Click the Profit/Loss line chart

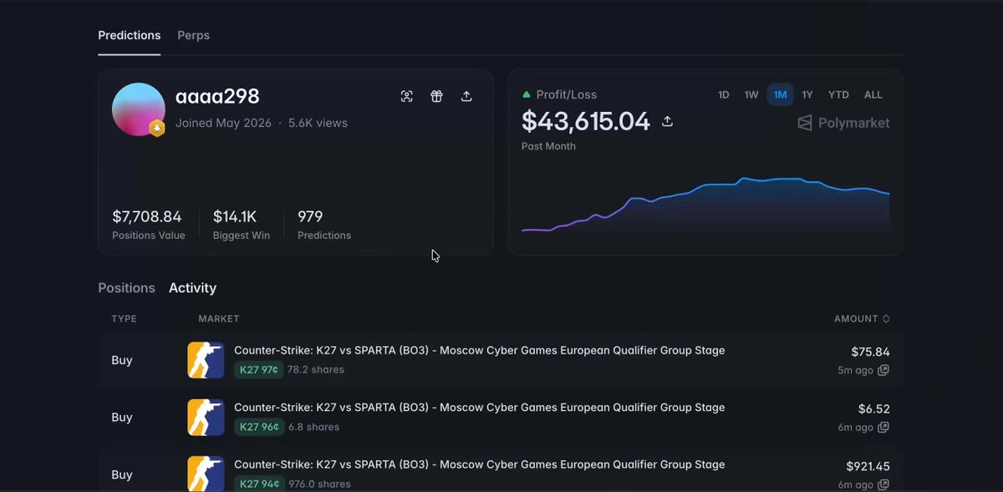705,205
